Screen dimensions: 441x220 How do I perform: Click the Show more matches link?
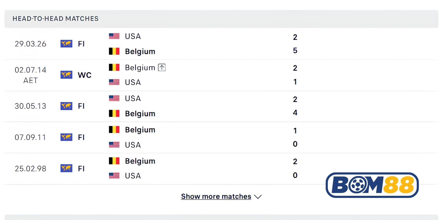click(x=216, y=196)
